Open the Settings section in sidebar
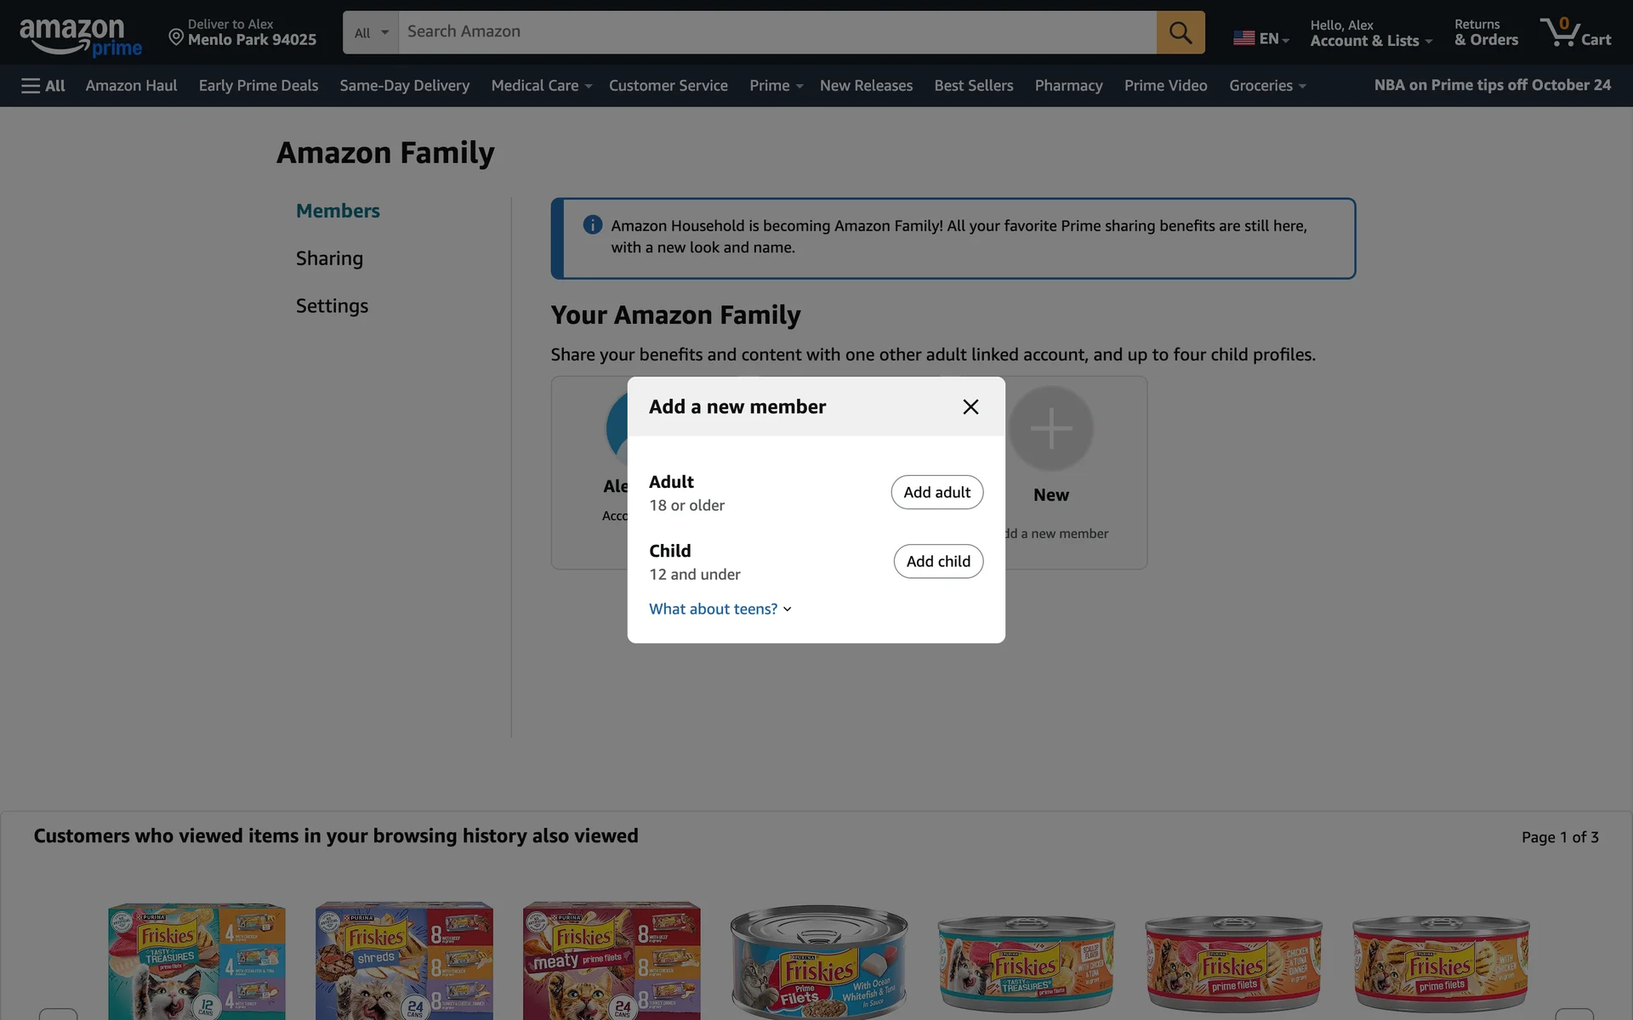1633x1020 pixels. [x=332, y=306]
